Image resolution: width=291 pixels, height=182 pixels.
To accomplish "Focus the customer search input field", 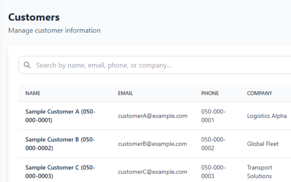I will pos(155,65).
